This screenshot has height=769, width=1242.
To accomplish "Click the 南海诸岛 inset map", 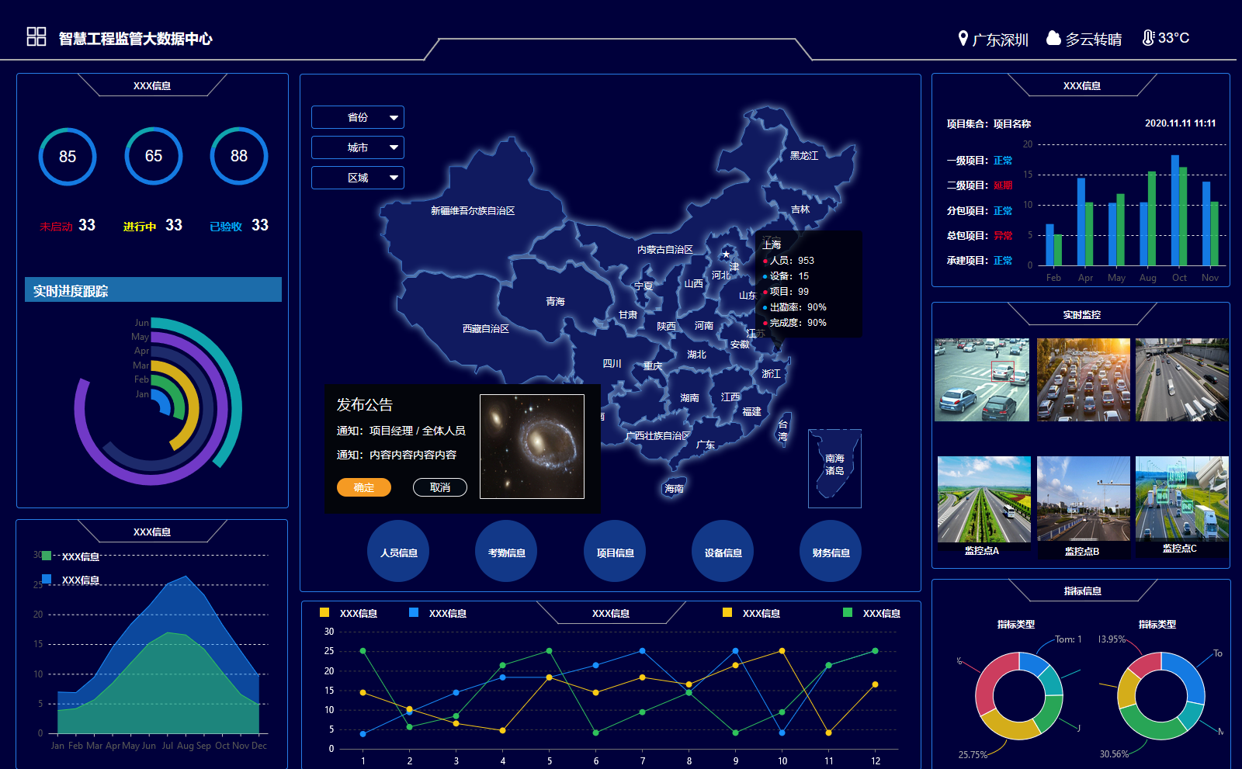I will tap(834, 468).
